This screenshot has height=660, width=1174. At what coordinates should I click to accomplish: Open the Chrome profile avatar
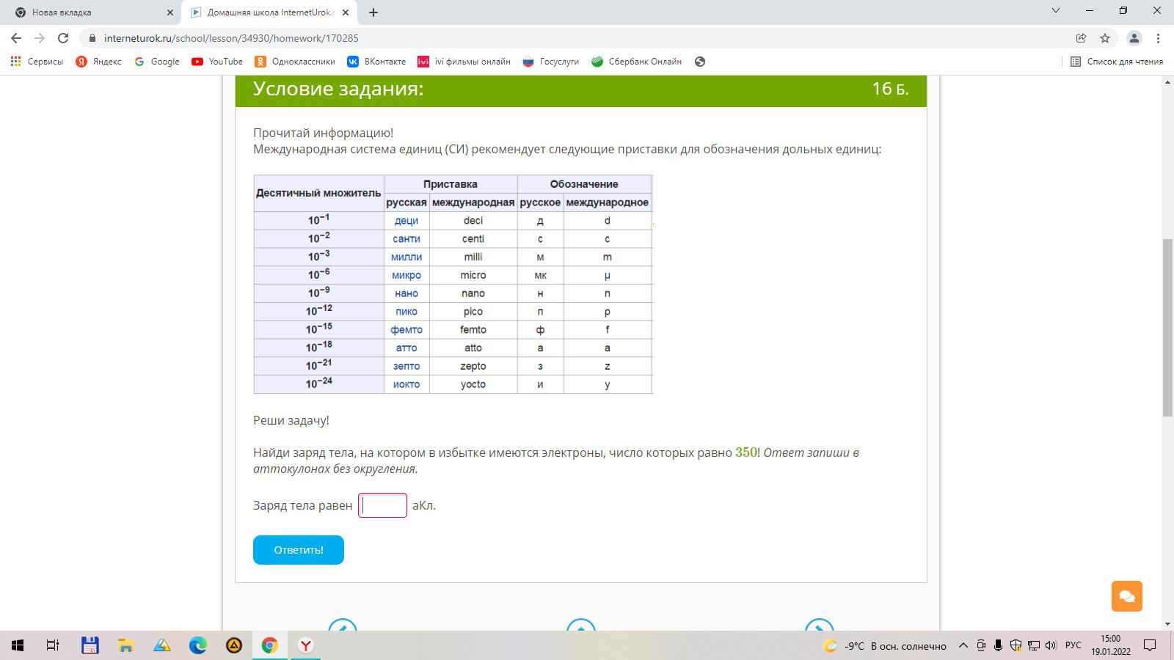[1134, 38]
